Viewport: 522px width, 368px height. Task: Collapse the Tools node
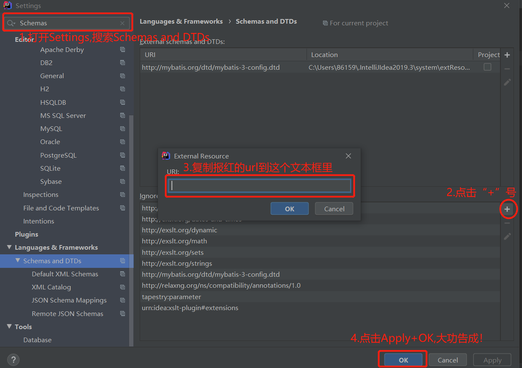click(9, 327)
